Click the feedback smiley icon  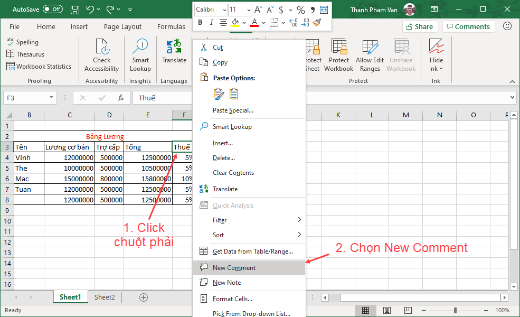507,26
